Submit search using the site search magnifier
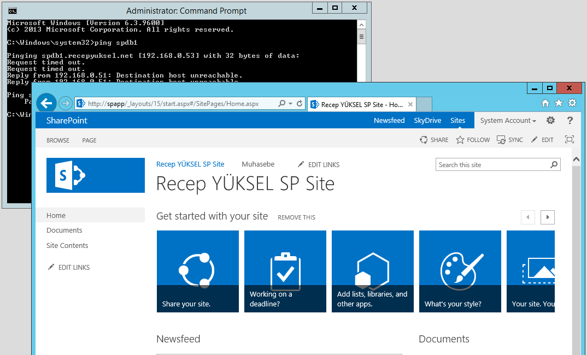The width and height of the screenshot is (587, 355). pos(554,164)
